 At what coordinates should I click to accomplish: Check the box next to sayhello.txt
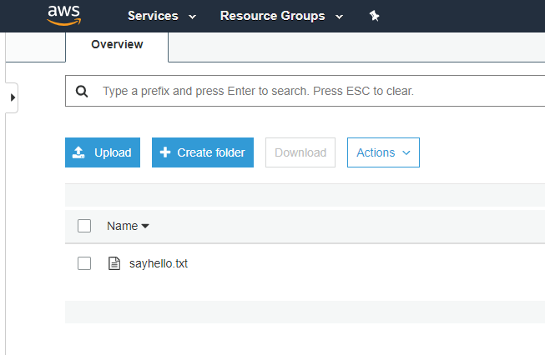tap(84, 263)
